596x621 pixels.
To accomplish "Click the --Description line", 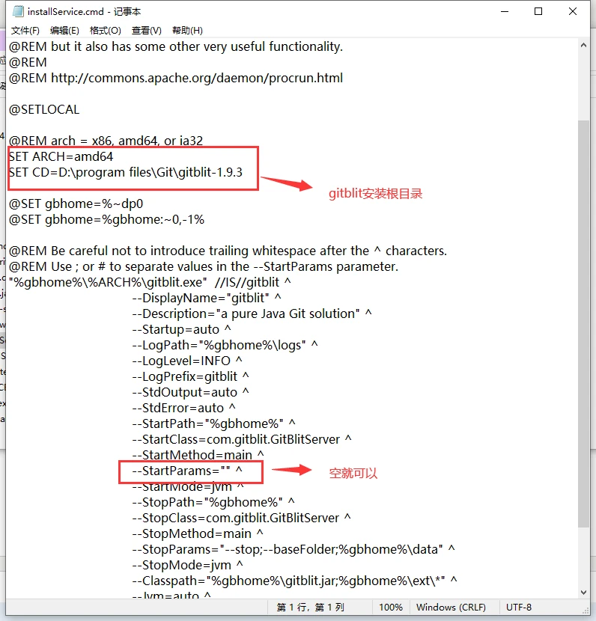I will 252,313.
